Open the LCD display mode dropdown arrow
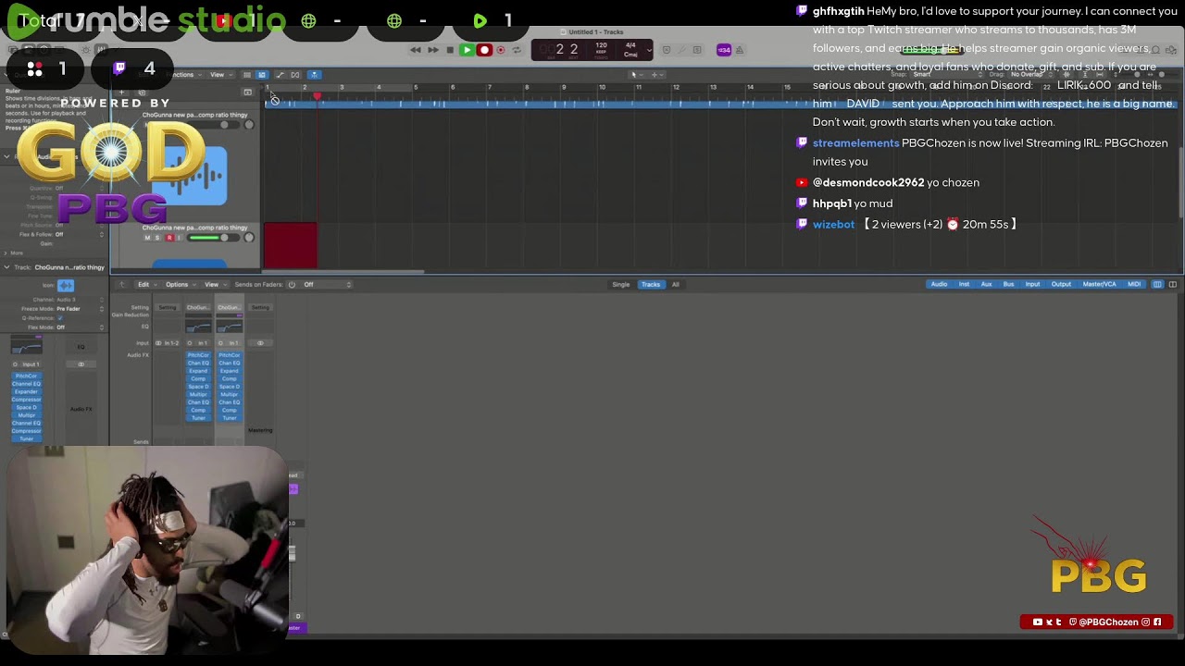Screen dimensions: 1185x666 [649, 50]
